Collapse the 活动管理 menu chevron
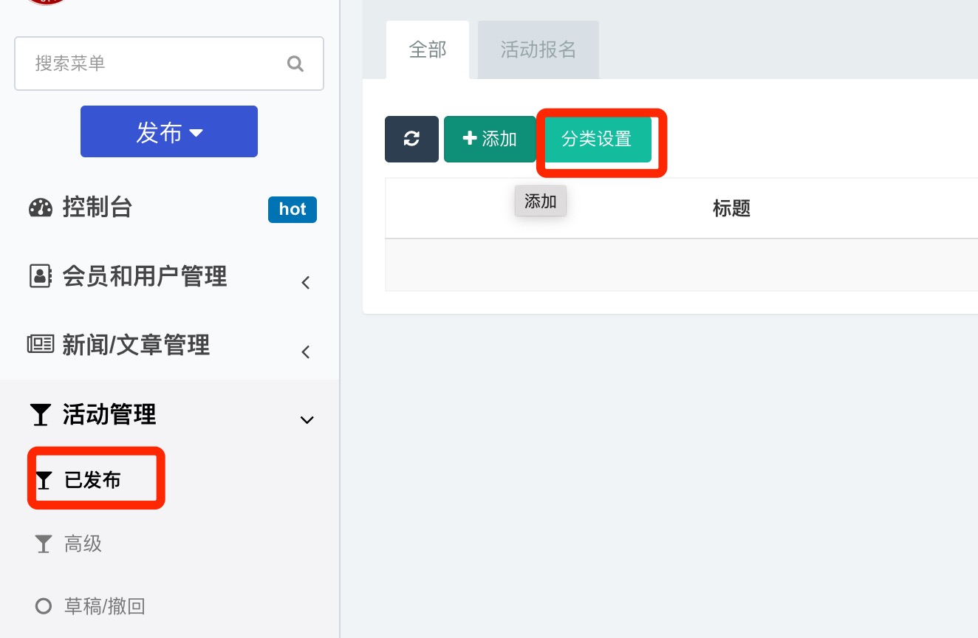 306,420
